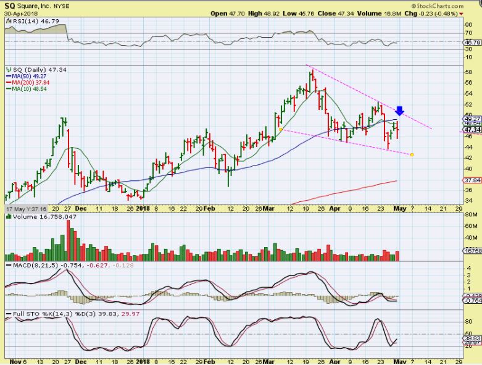Click the 'Volume 16,758,047' panel label
This screenshot has width=482, height=365.
pos(44,217)
